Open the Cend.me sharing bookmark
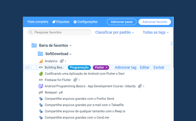The width and height of the screenshot is (196, 121). pyautogui.click(x=77, y=117)
